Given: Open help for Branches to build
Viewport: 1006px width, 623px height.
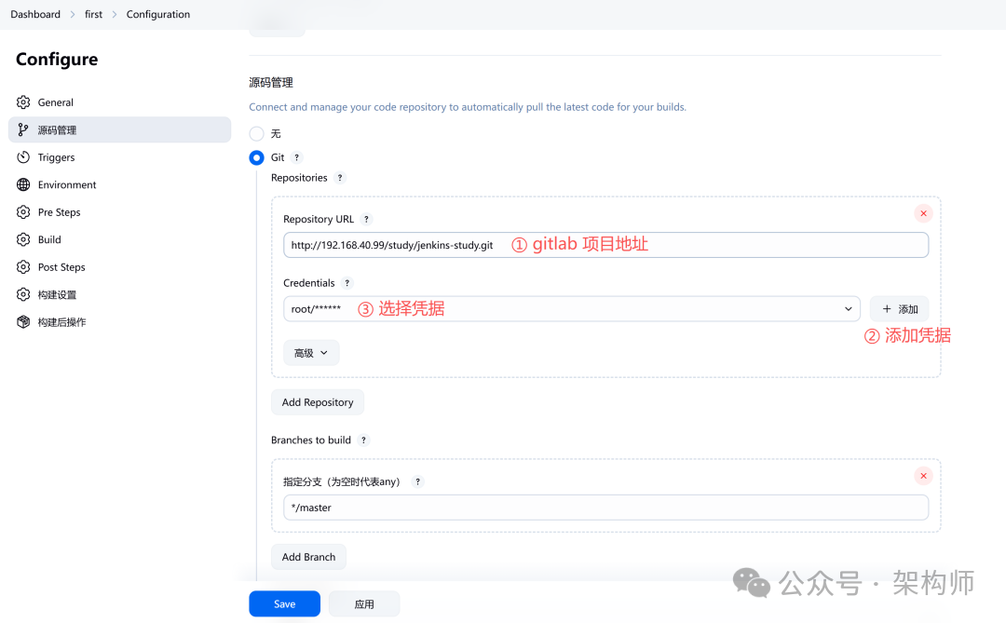Looking at the screenshot, I should click(364, 440).
